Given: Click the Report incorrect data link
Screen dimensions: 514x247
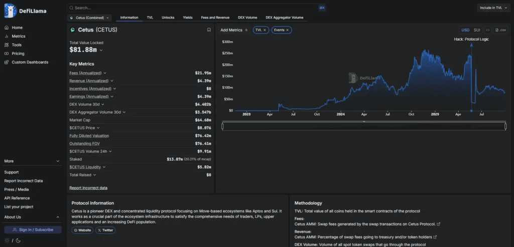Looking at the screenshot, I should (x=88, y=188).
